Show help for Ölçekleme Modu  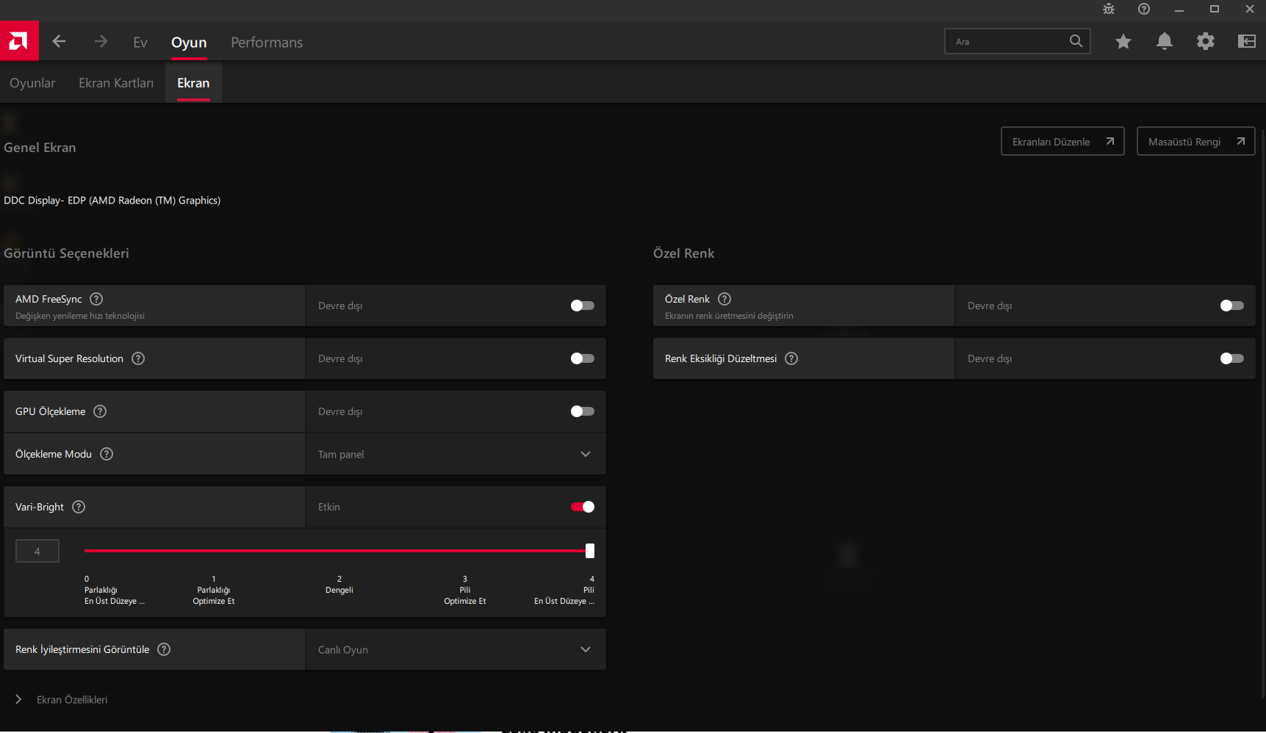tap(107, 454)
